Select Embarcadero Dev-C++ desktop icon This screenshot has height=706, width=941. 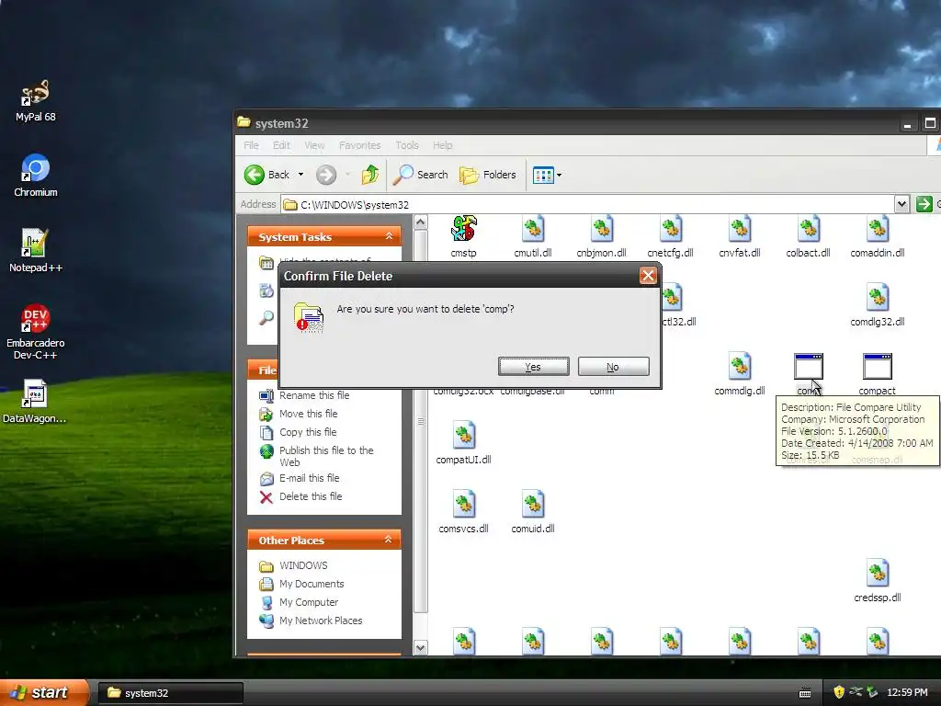36,332
